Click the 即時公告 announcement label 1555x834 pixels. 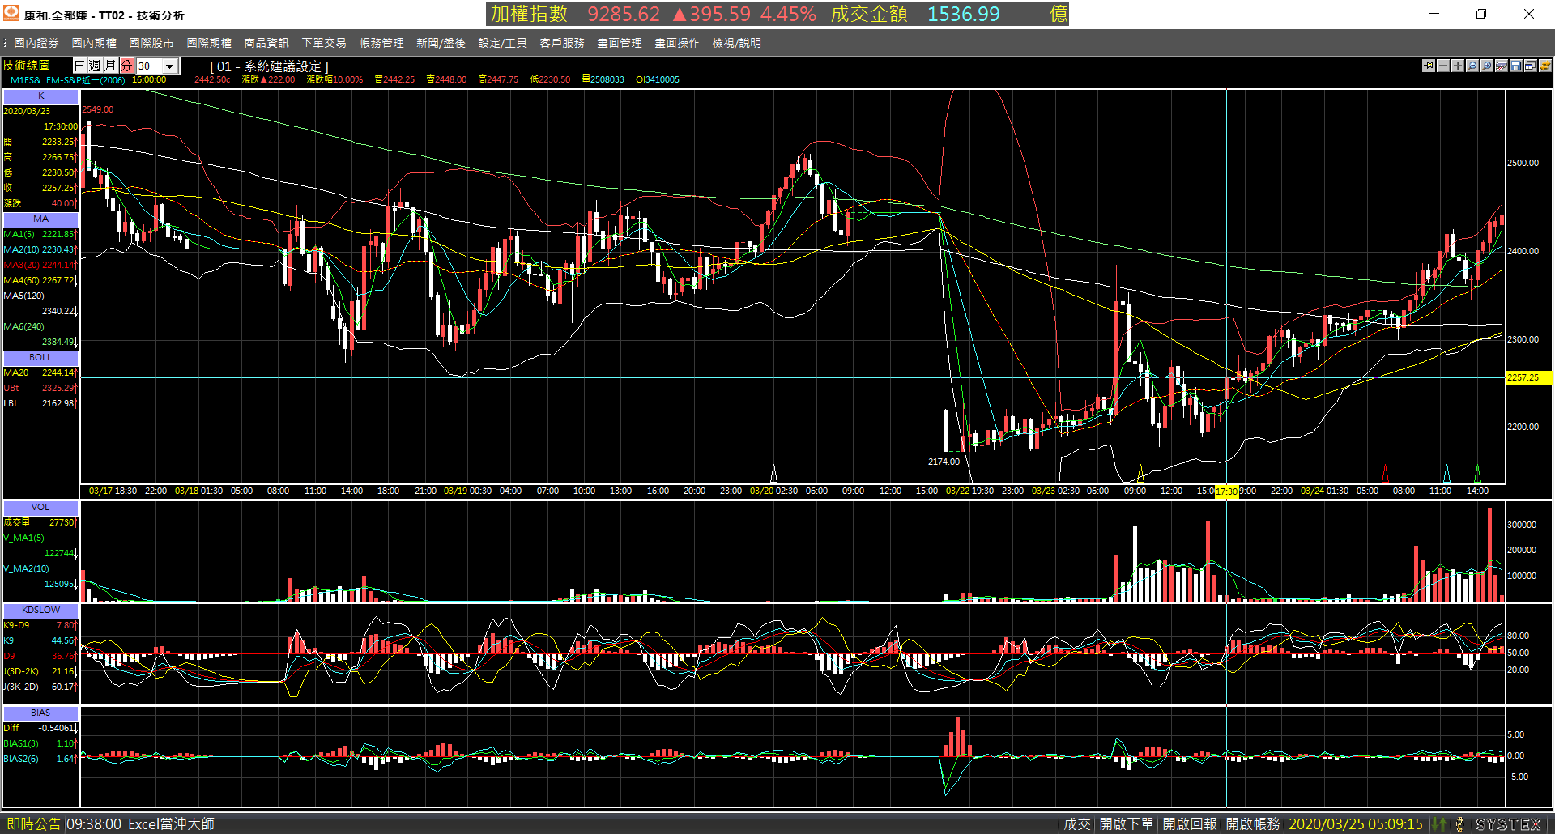tap(34, 824)
